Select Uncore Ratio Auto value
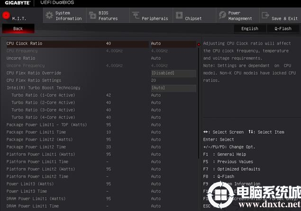 pyautogui.click(x=156, y=58)
